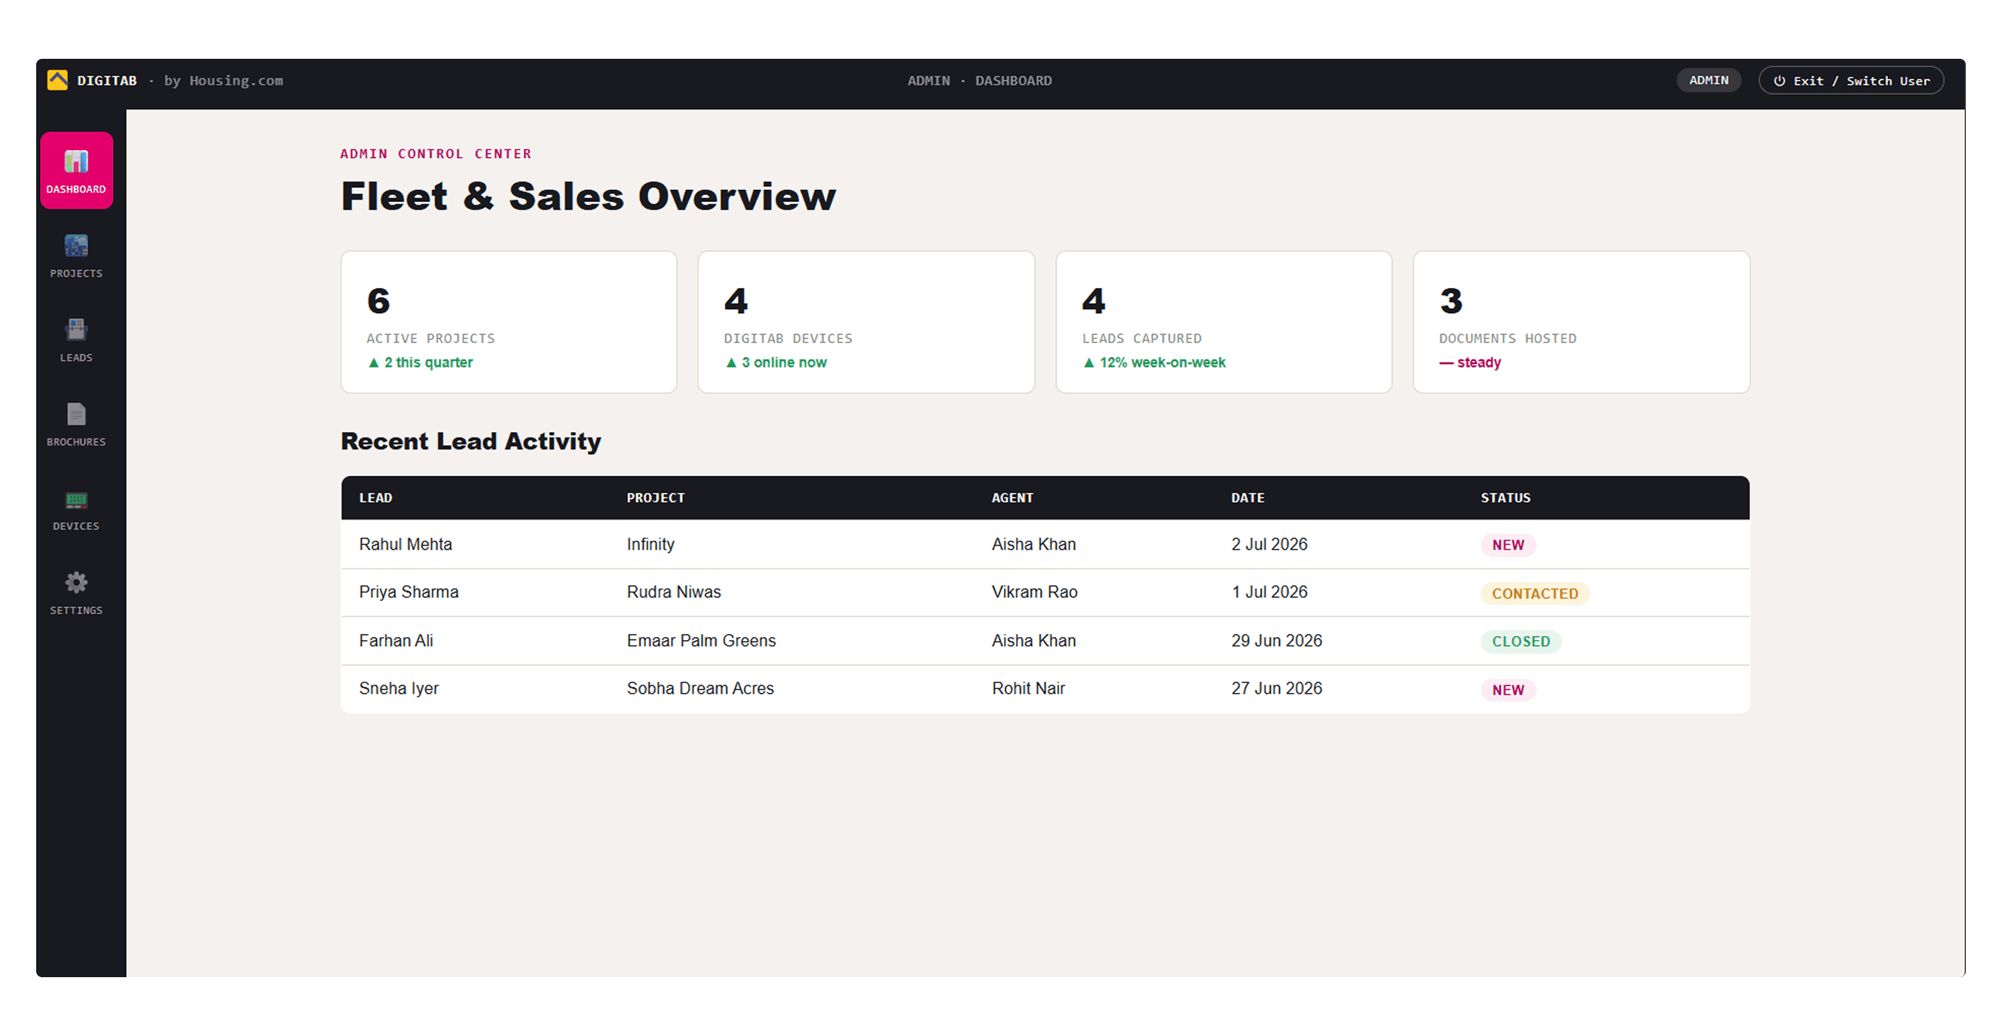The width and height of the screenshot is (2002, 1036).
Task: Click the AGENT column header
Action: coord(1012,498)
